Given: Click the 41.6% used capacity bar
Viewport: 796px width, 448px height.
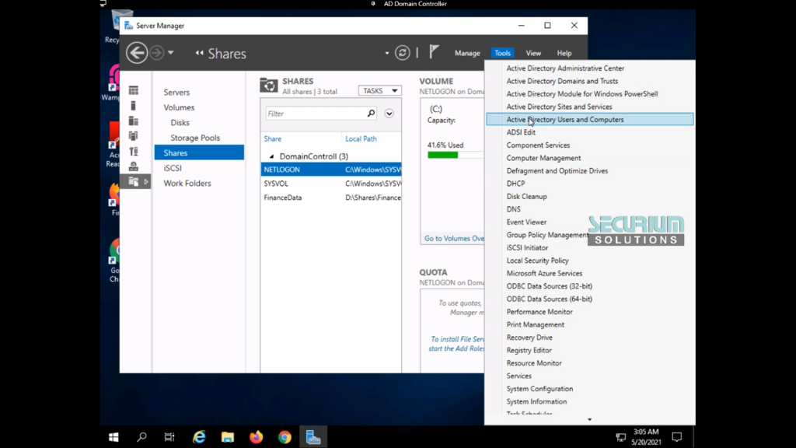Looking at the screenshot, I should [456, 155].
